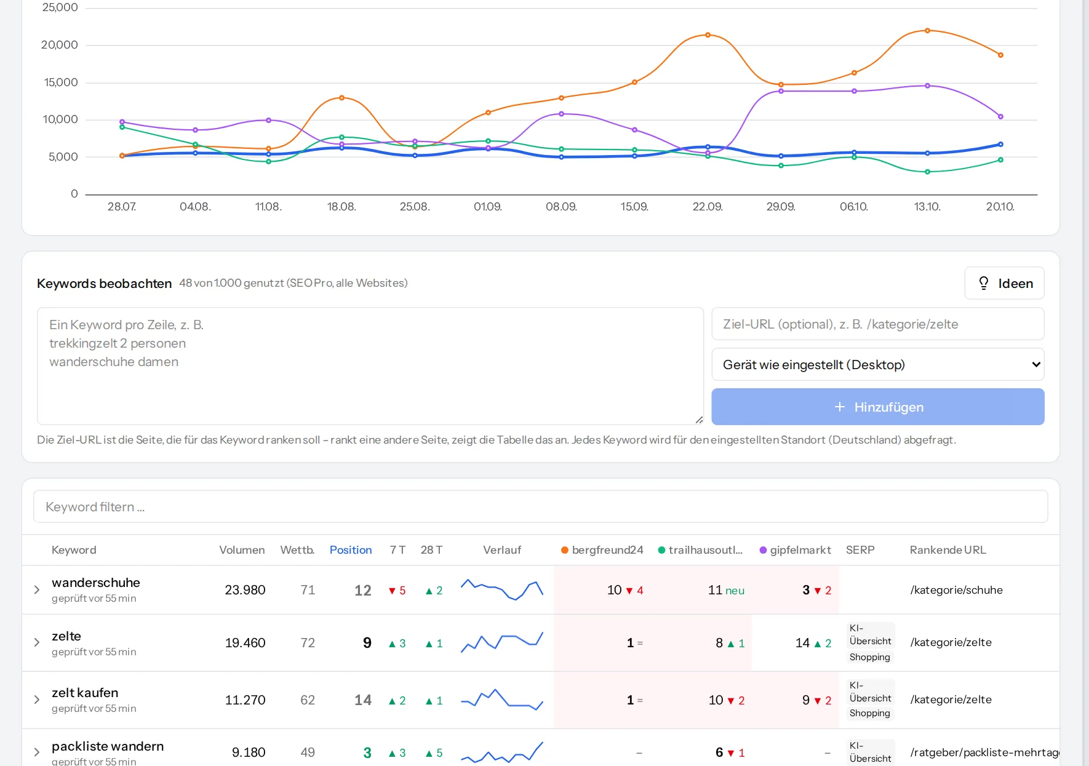Image resolution: width=1089 pixels, height=766 pixels.
Task: Click the purple gipfelmarkt competitor dot
Action: [x=763, y=550]
